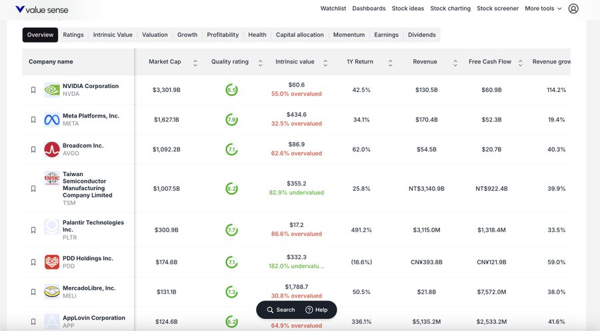Expand the More tools menu
Screen dimensions: 600x331
(x=543, y=9)
